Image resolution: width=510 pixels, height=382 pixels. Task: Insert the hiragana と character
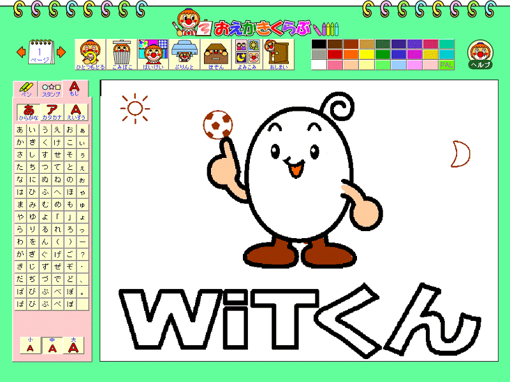tap(70, 167)
